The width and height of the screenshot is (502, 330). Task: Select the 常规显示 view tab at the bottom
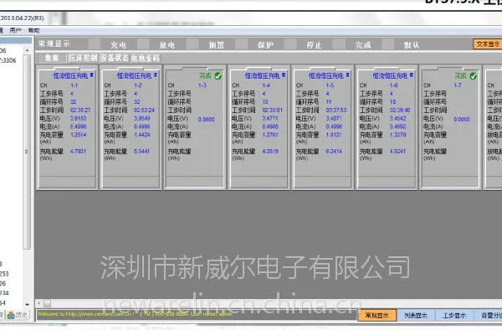[x=377, y=315]
